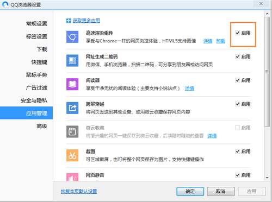The image size is (272, 202).
Task: Click the 高速渲染组件 title text
Action: pos(100,33)
